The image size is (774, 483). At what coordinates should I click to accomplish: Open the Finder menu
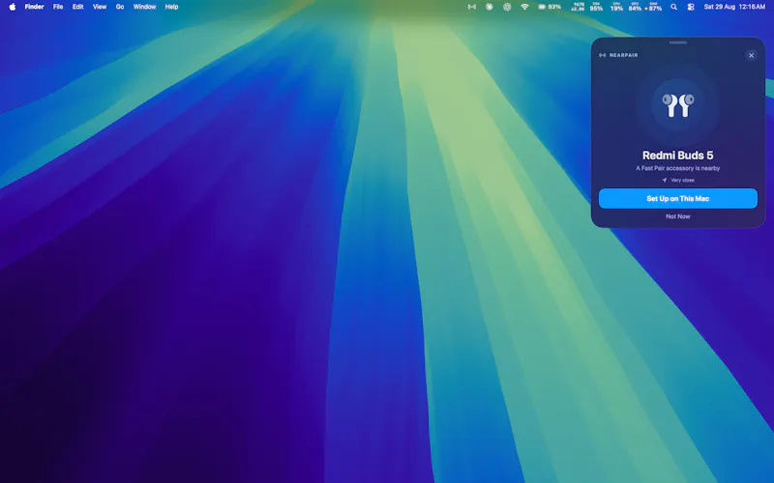click(34, 7)
